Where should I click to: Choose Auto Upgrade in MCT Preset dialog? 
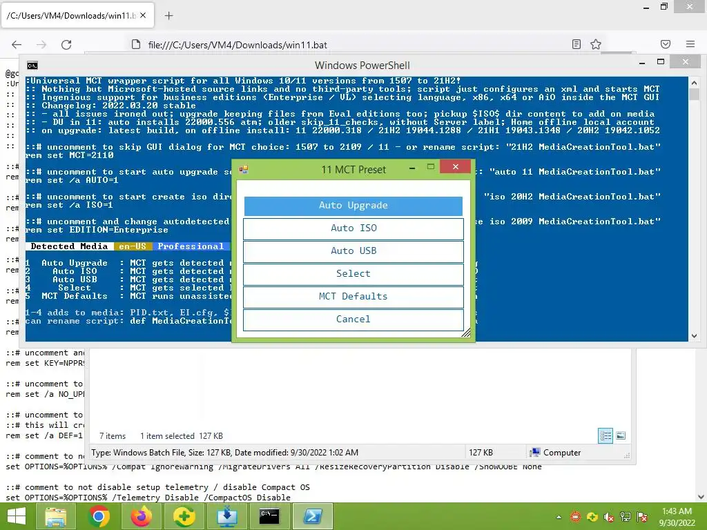coord(353,206)
